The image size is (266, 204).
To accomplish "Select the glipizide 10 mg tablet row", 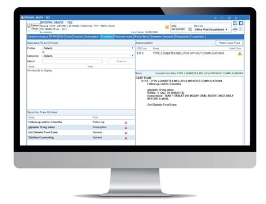I will click(81, 127).
